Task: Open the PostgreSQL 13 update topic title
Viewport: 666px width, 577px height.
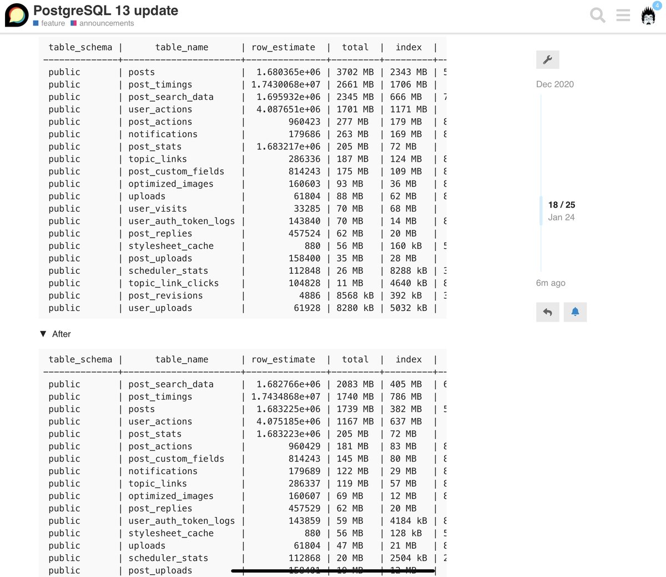Action: [105, 11]
